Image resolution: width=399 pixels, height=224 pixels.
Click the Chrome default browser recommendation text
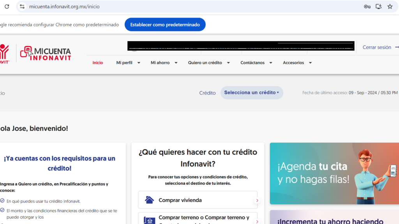click(59, 24)
